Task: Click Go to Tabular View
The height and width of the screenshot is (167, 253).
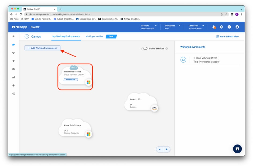Action: [x=228, y=37]
